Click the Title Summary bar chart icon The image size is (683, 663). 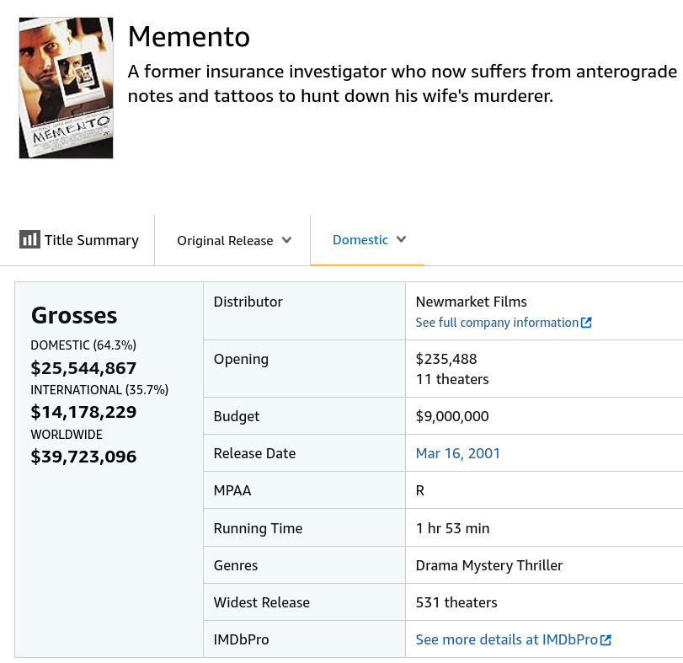29,240
